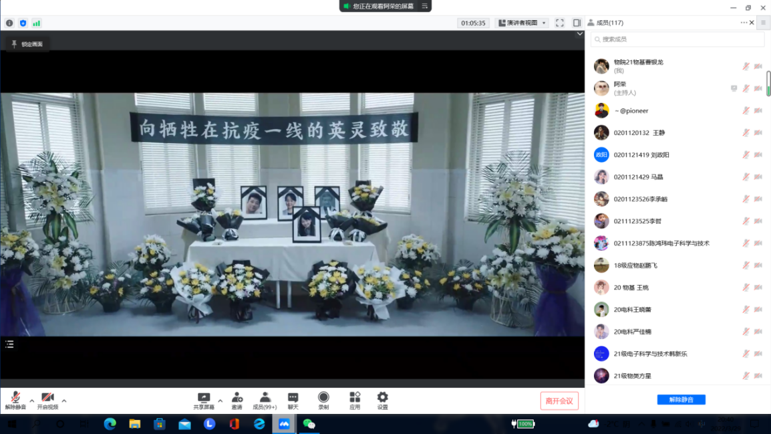Click the red 离开会议 leave button
The image size is (771, 434).
click(559, 401)
